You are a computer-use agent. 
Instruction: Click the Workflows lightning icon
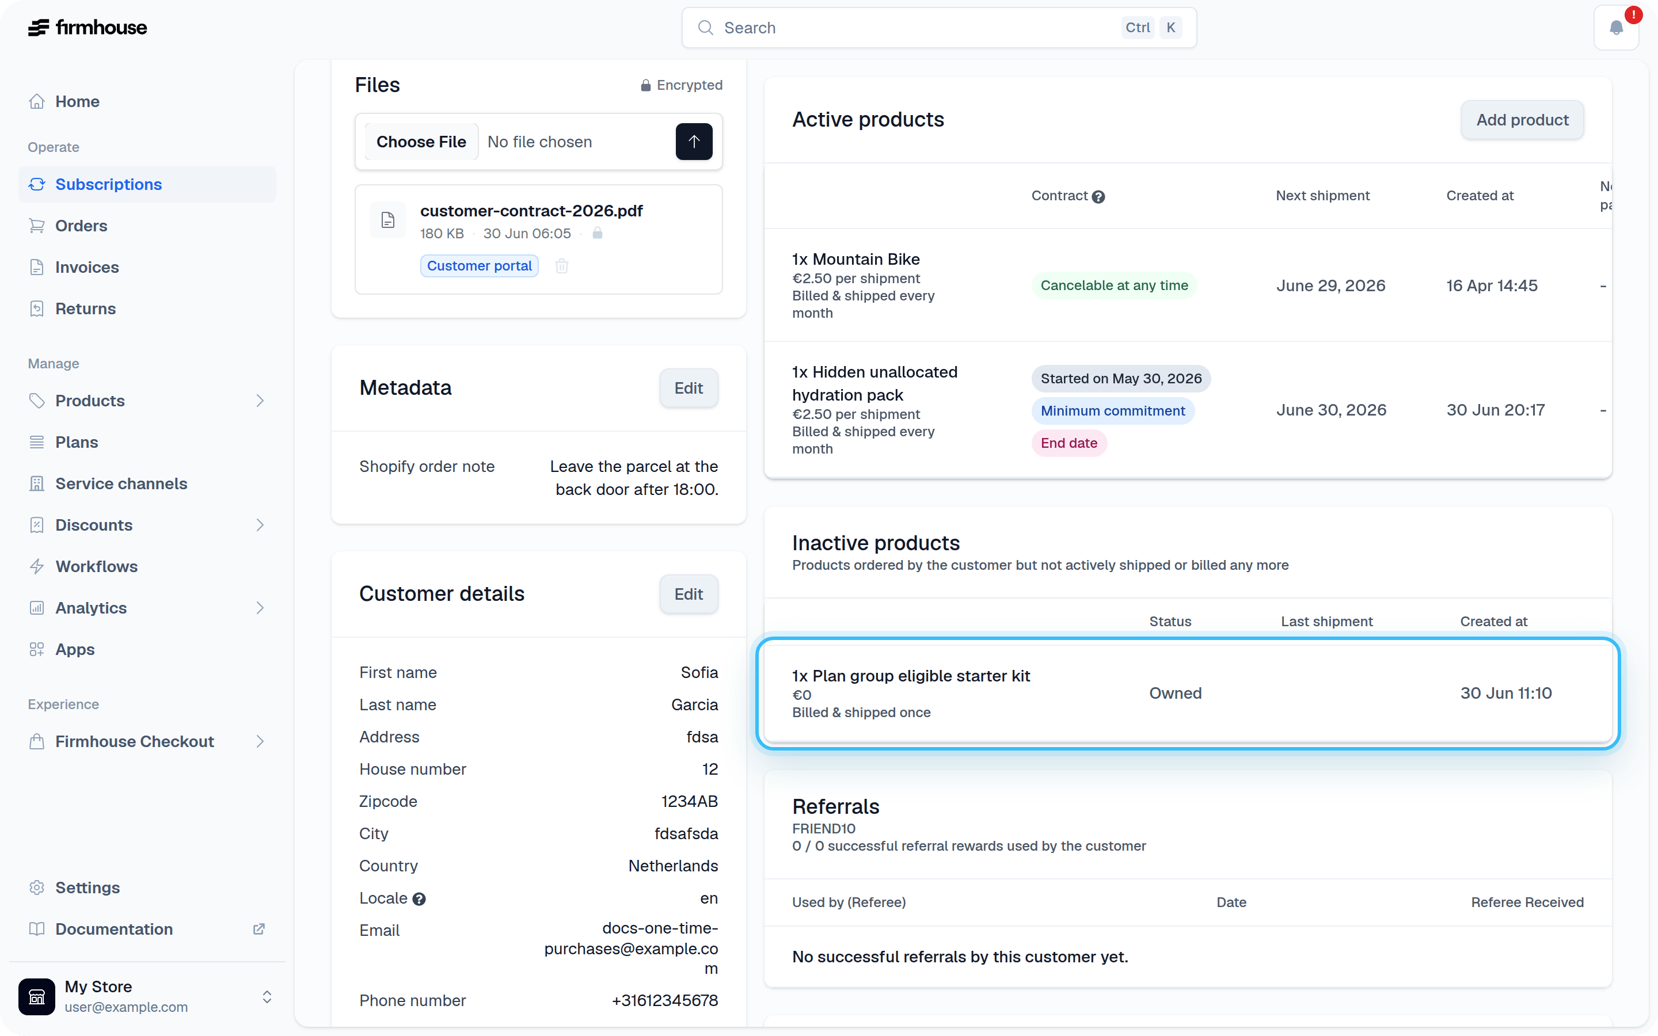click(x=37, y=567)
